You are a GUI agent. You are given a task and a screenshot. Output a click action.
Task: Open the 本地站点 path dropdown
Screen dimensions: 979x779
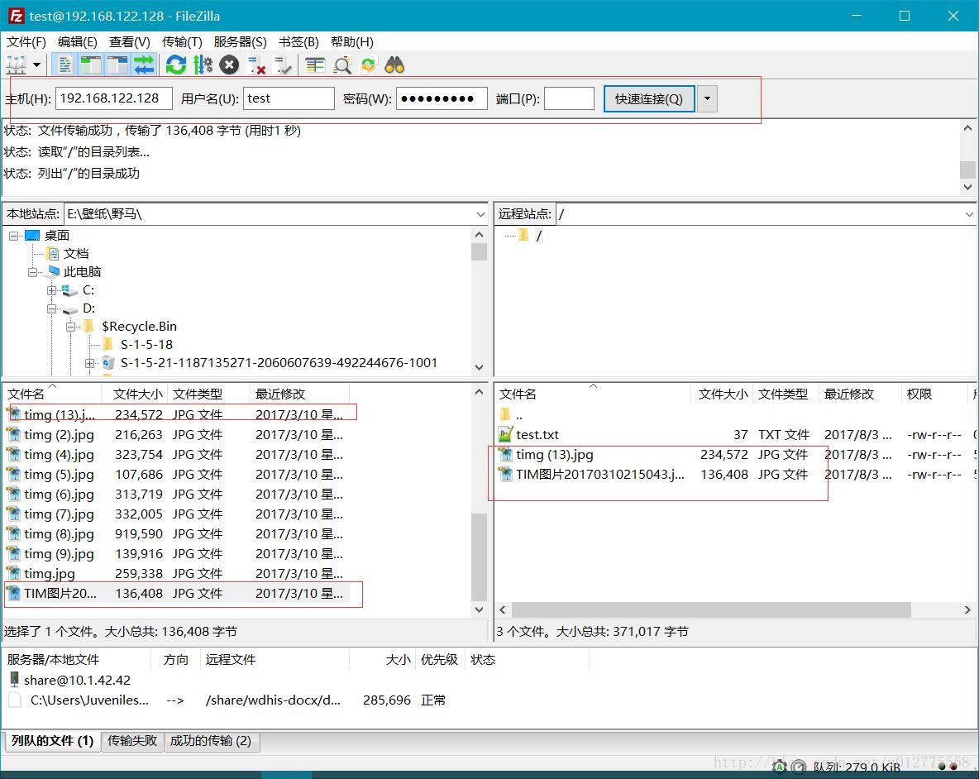click(480, 214)
